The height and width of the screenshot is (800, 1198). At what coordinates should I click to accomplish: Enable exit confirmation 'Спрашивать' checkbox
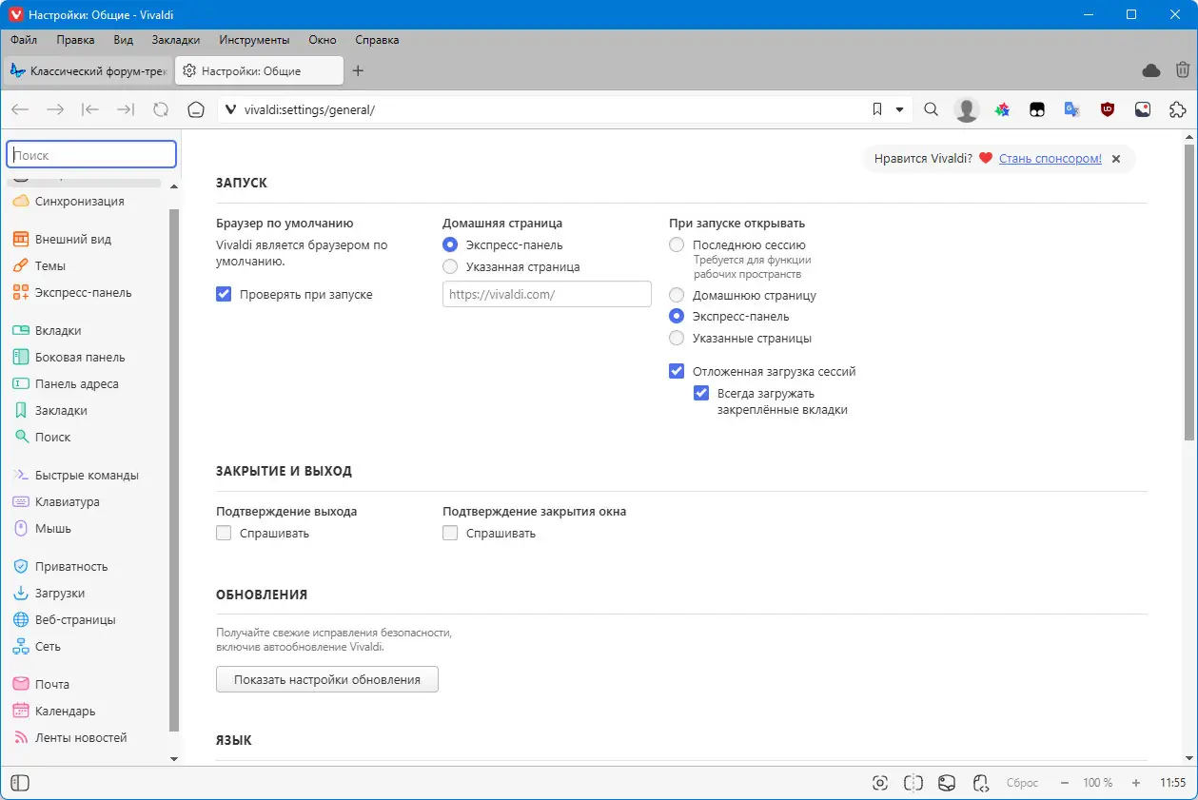point(224,534)
